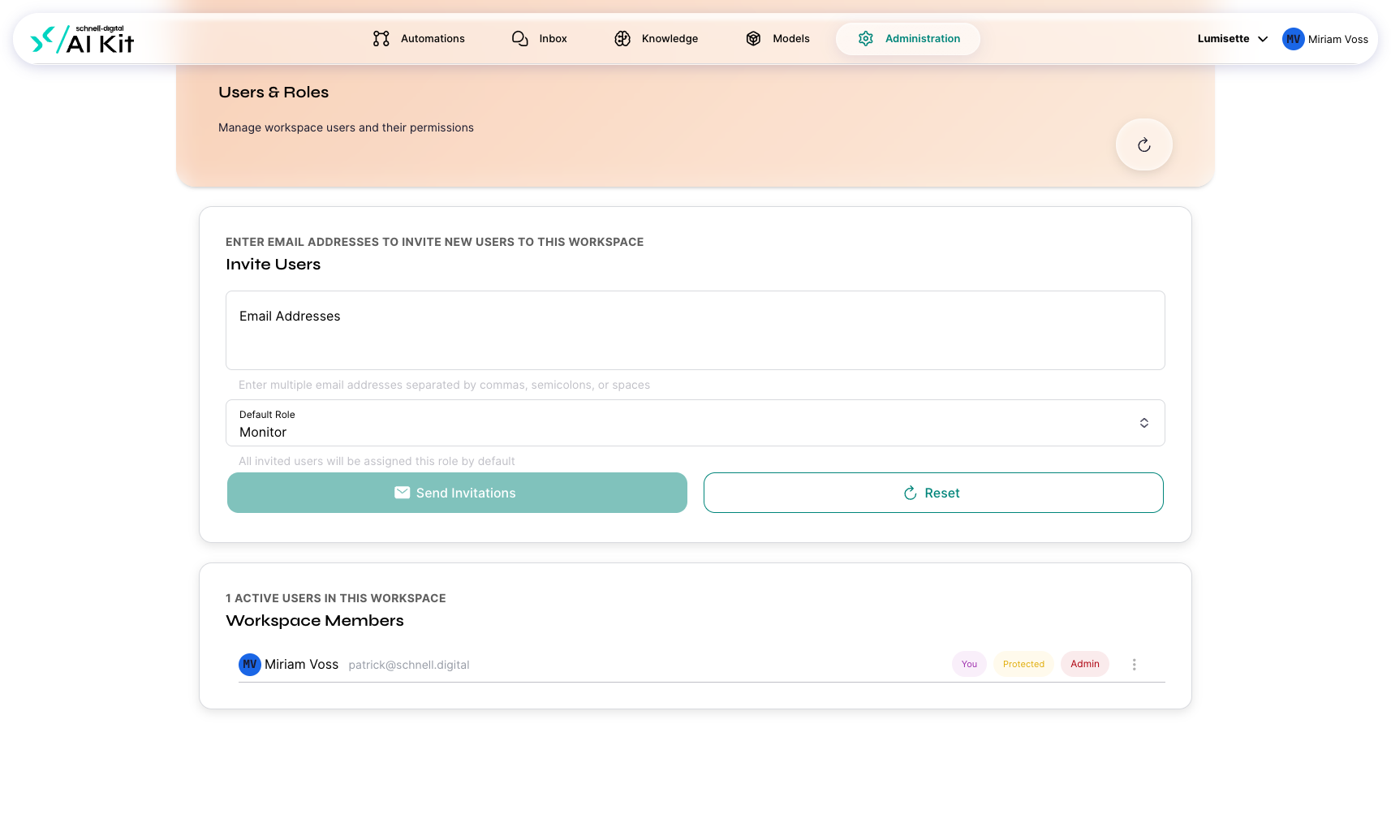The height and width of the screenshot is (823, 1391).
Task: Click 'Manage workspace users and their permissions' text
Action: [346, 127]
